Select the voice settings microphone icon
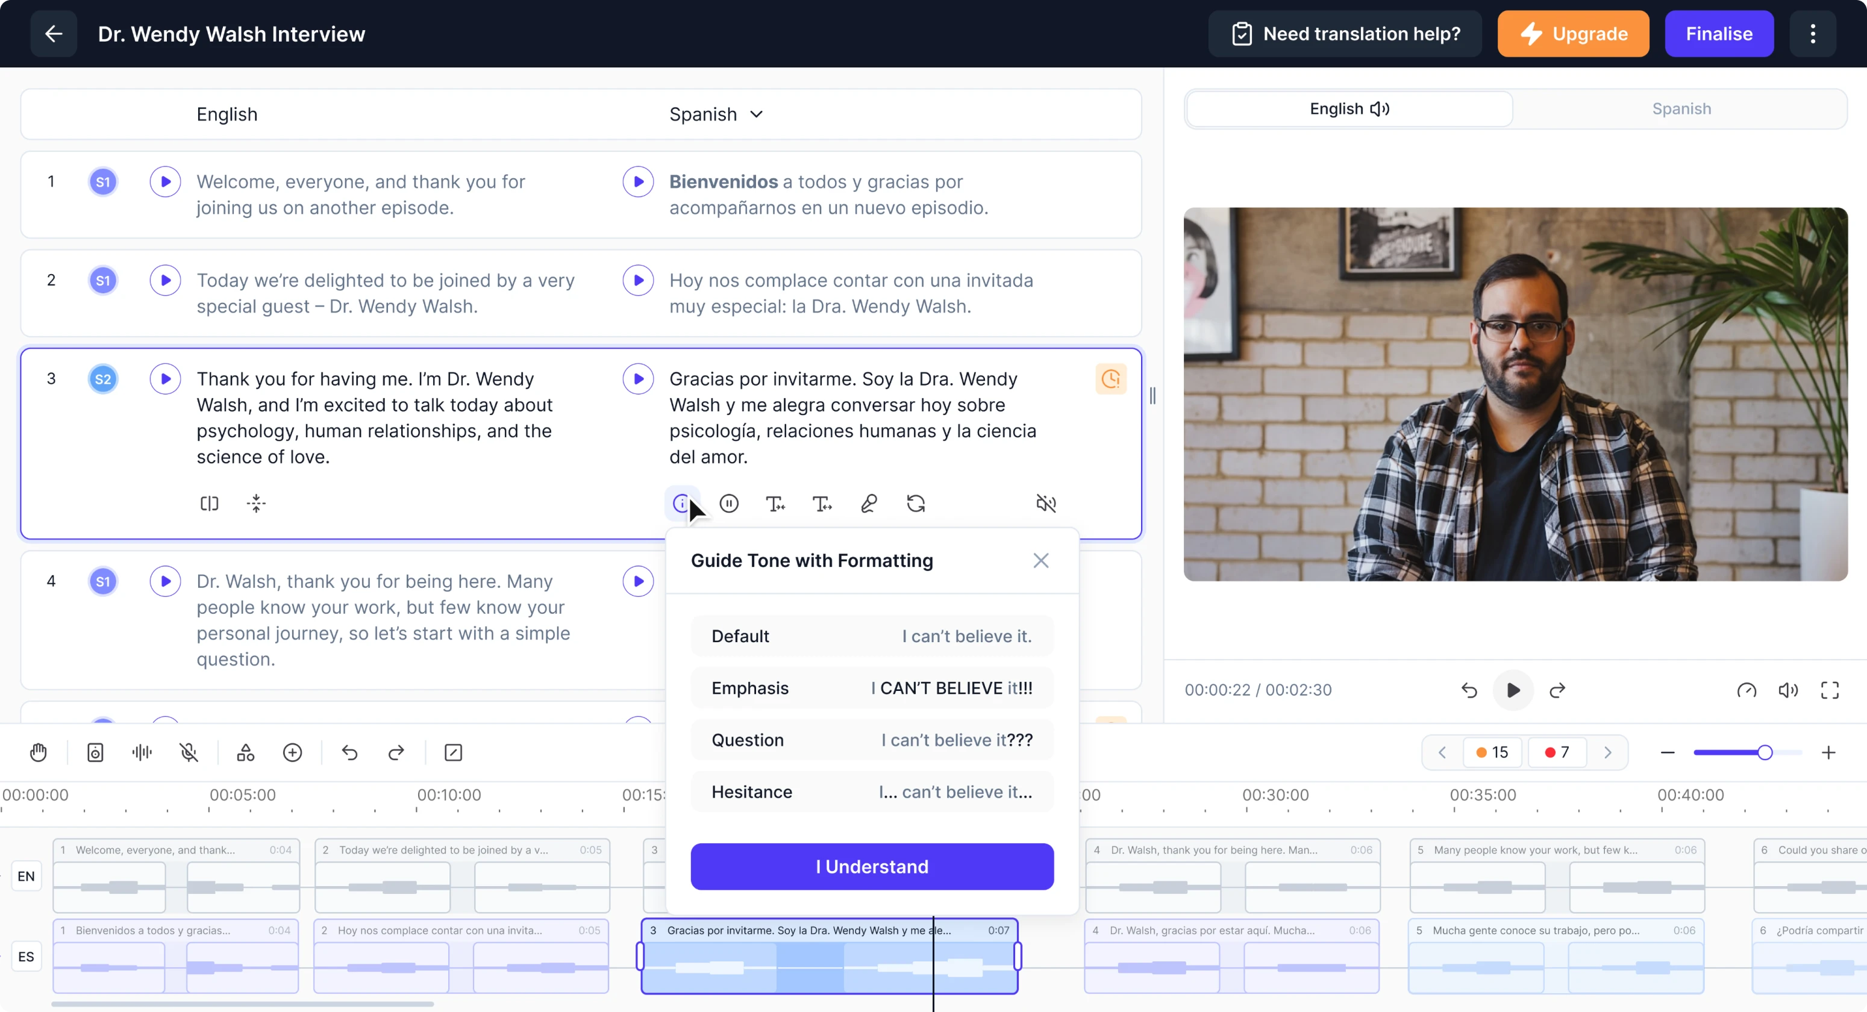This screenshot has height=1012, width=1867. [x=868, y=503]
